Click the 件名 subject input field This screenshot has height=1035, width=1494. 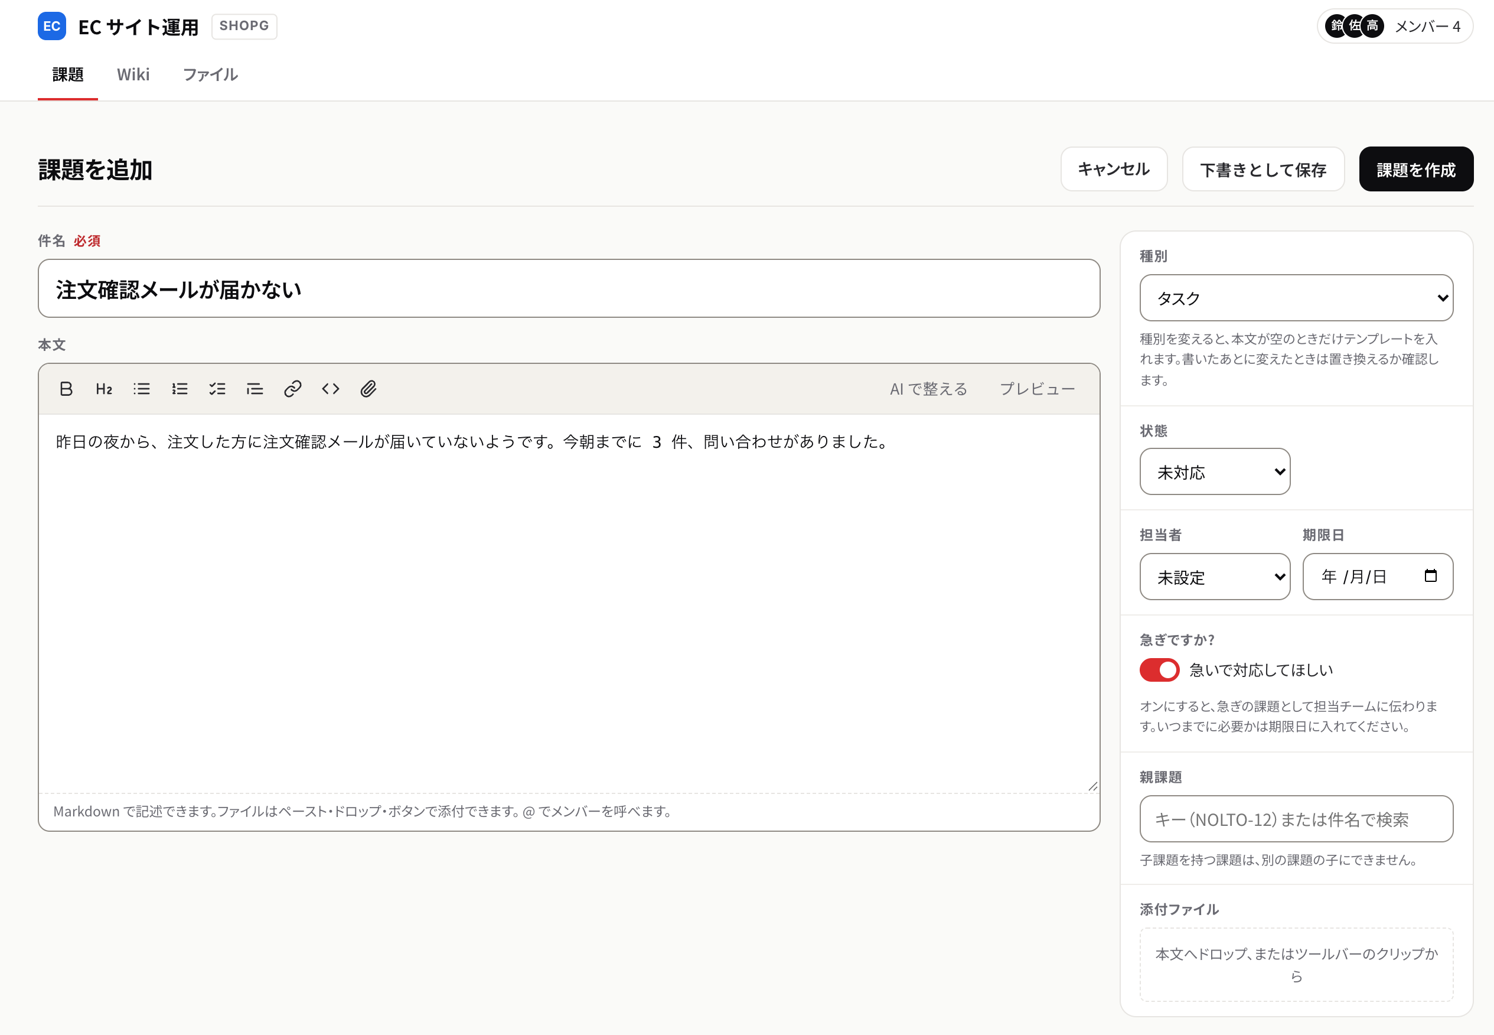pos(569,288)
